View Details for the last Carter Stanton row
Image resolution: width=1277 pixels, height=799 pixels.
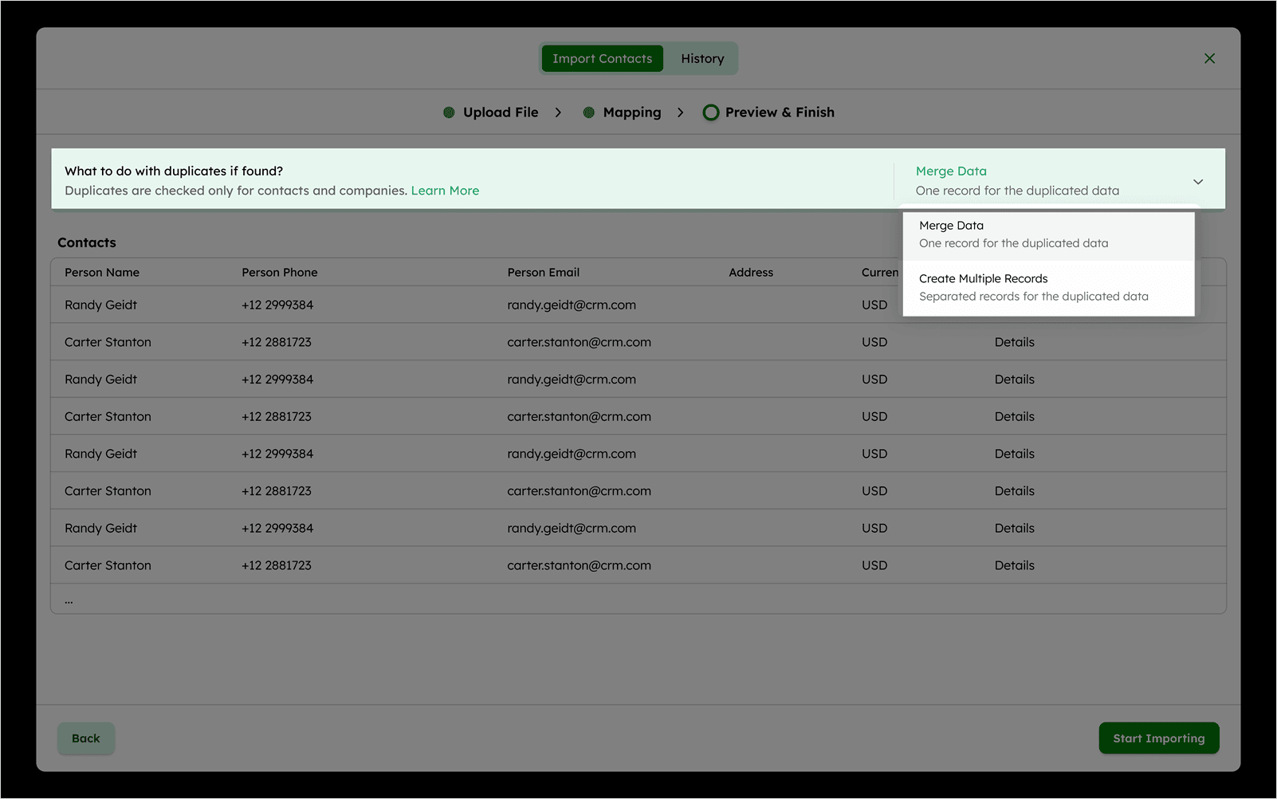click(1014, 565)
